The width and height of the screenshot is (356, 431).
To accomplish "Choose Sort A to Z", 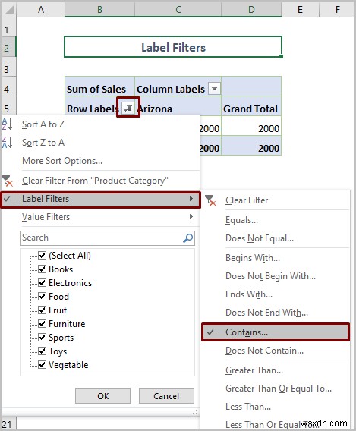I will [x=101, y=124].
